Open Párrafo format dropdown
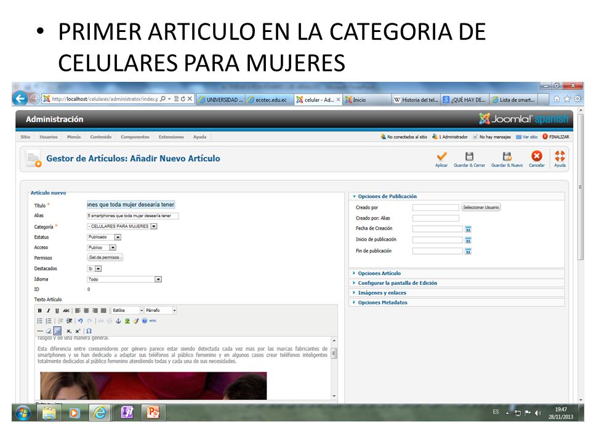 [x=161, y=310]
